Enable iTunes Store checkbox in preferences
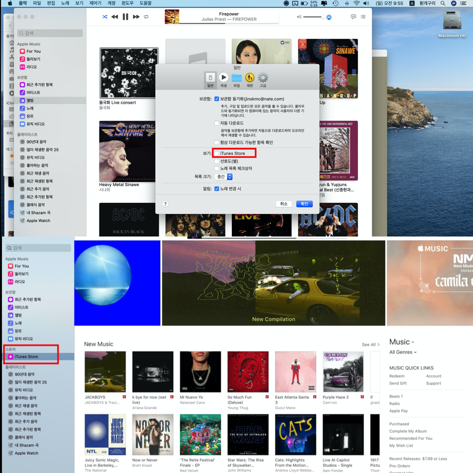Screen dimensions: 473x473 pyautogui.click(x=217, y=153)
